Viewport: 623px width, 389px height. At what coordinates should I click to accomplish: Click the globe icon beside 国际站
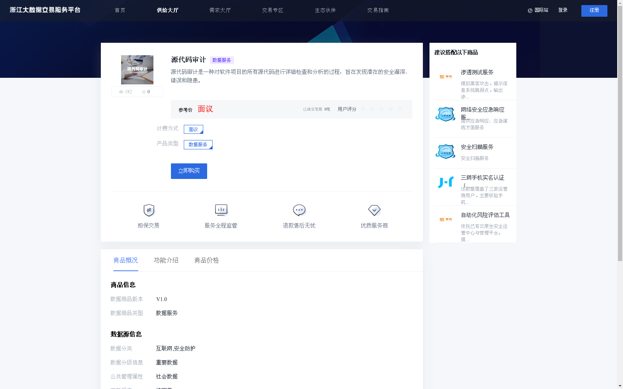click(530, 11)
